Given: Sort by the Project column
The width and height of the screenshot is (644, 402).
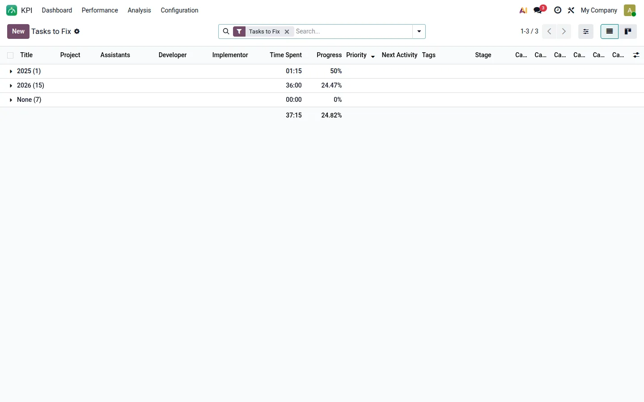Looking at the screenshot, I should coord(70,55).
